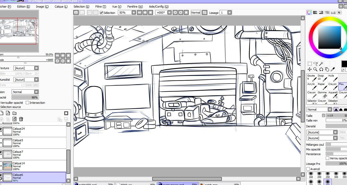Select the Move tool
The width and height of the screenshot is (347, 185).
[310, 69]
